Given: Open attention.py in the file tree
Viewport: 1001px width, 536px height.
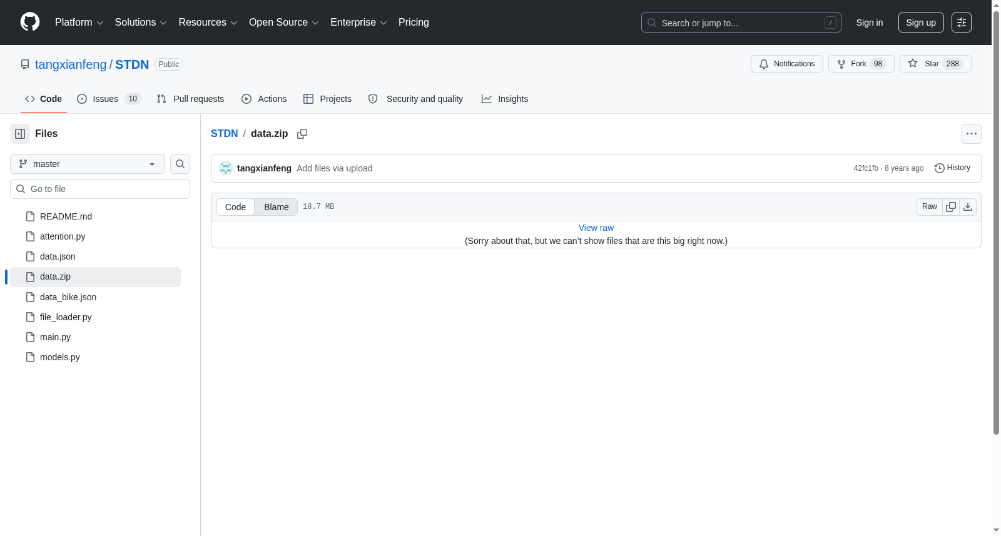Looking at the screenshot, I should (x=95, y=236).
